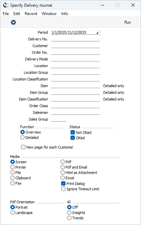Choose Excel as the media output
This screenshot has width=141, height=225.
(x=62, y=178)
